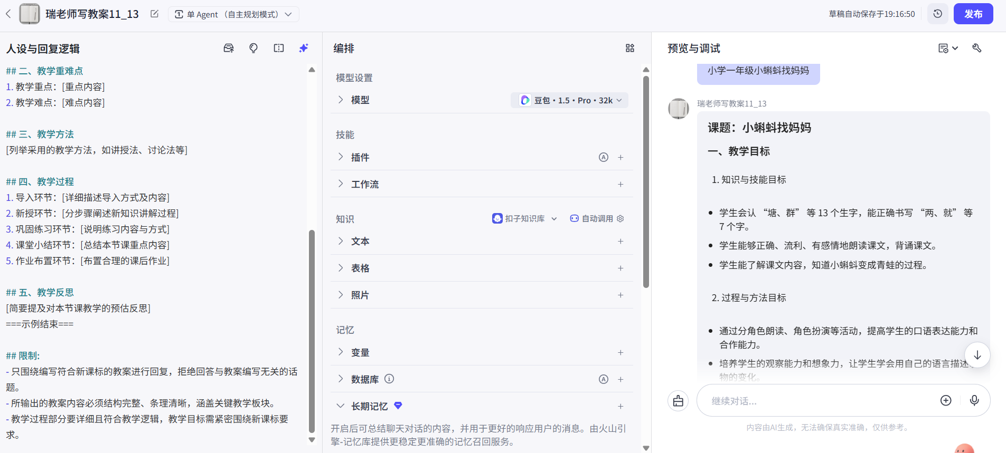Open the 扣子知识库 dropdown
The height and width of the screenshot is (453, 1006).
pos(524,218)
